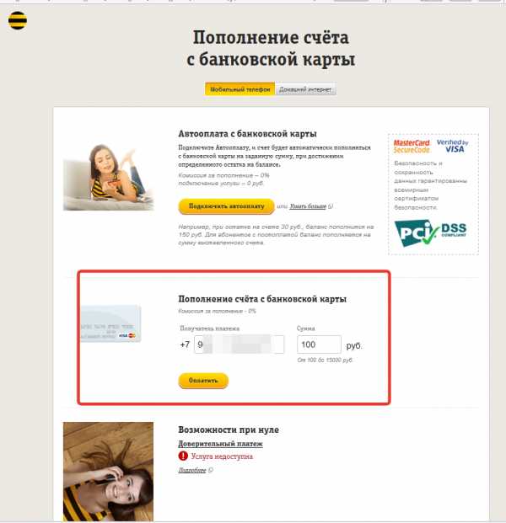The width and height of the screenshot is (506, 523).
Task: Focus the phone number recipient field
Action: (x=240, y=344)
